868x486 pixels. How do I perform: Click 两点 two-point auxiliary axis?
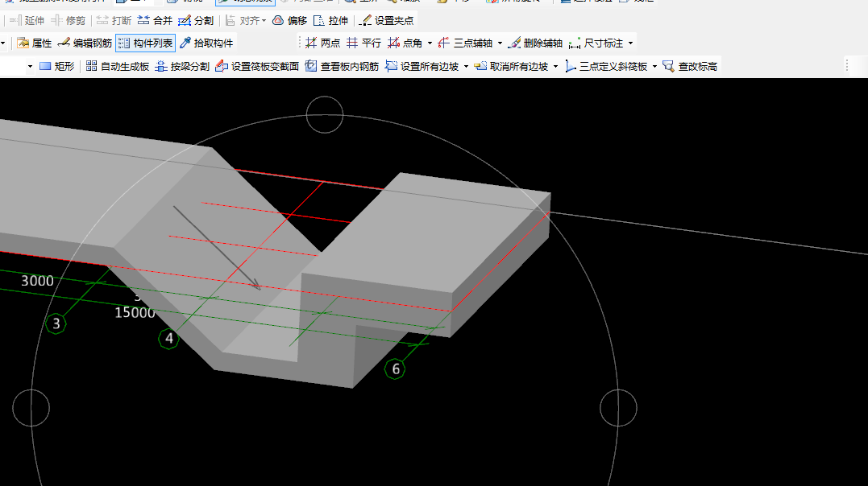322,43
